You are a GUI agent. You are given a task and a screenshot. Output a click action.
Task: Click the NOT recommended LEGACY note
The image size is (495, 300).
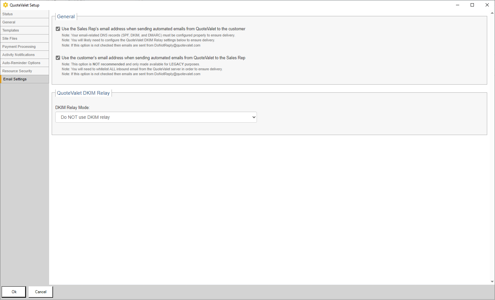point(131,64)
